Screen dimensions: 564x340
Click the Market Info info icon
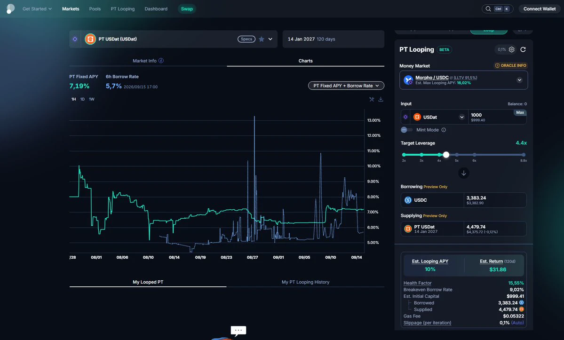pos(161,61)
